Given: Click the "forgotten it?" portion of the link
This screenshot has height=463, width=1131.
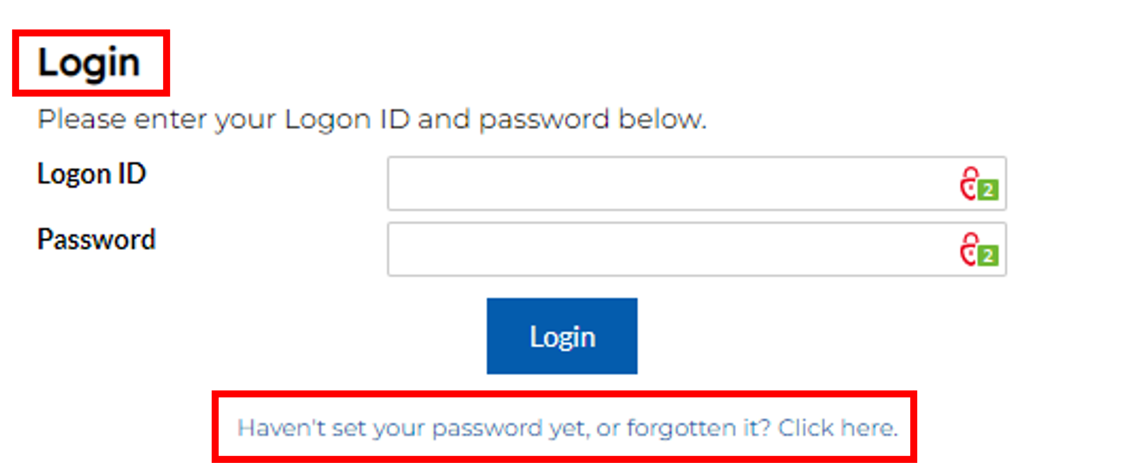Looking at the screenshot, I should coord(698,428).
